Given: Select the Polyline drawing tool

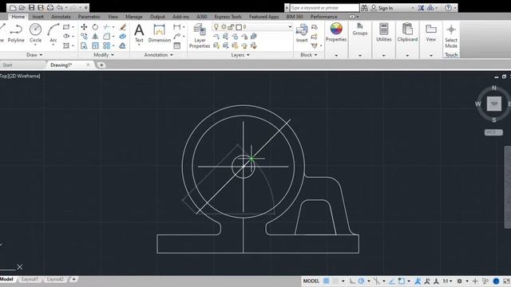Looking at the screenshot, I should click(x=16, y=33).
